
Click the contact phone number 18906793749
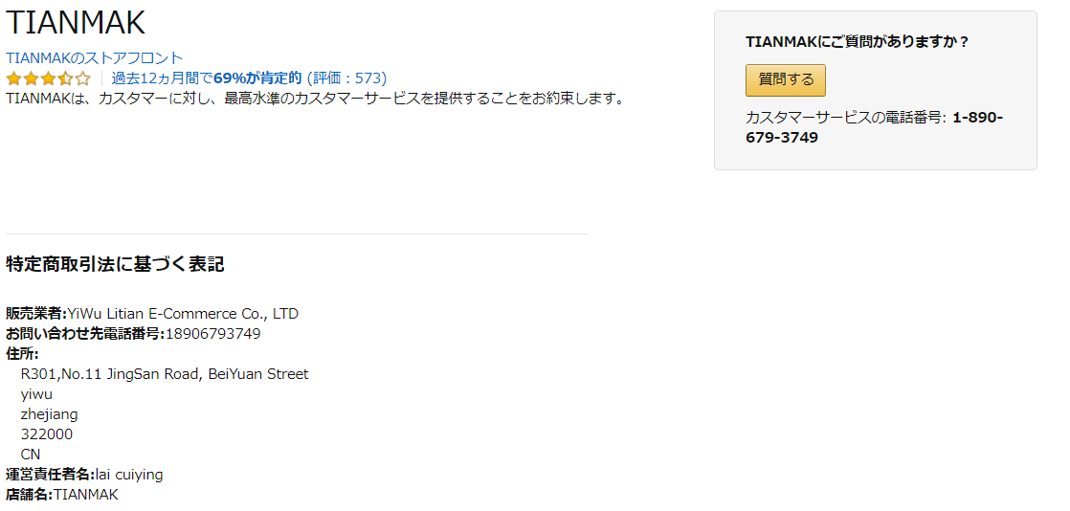tap(212, 334)
